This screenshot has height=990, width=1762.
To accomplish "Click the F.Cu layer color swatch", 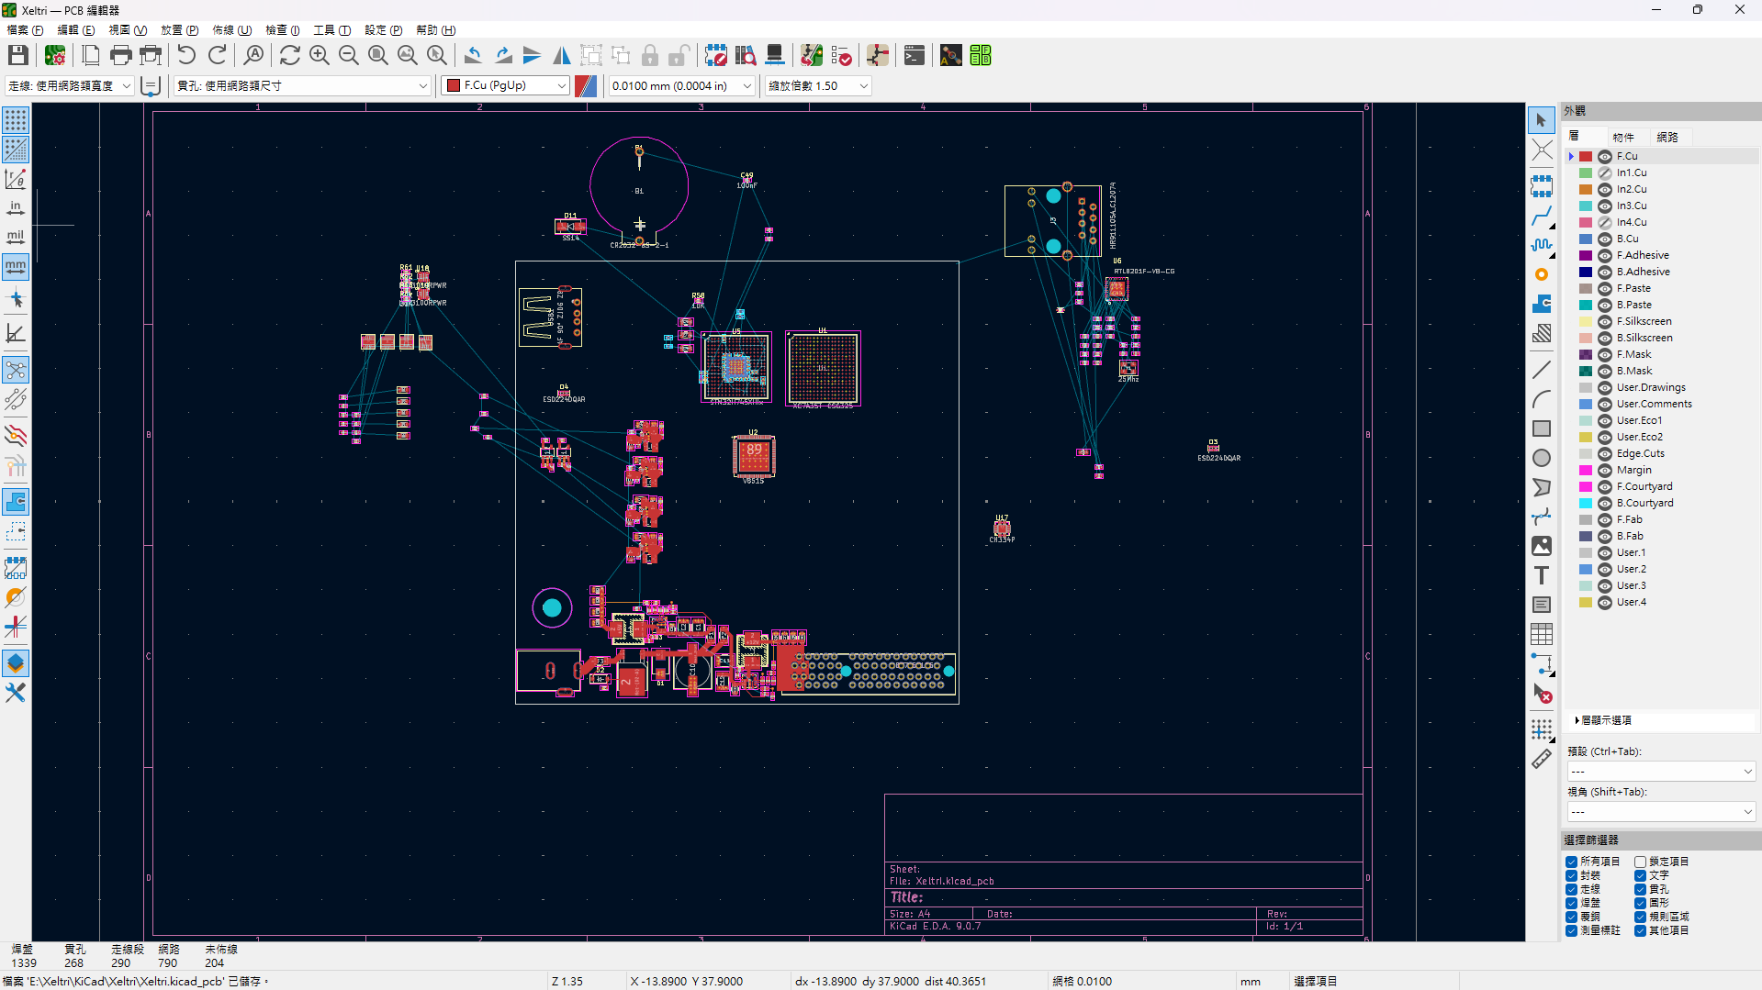I will (x=1586, y=157).
